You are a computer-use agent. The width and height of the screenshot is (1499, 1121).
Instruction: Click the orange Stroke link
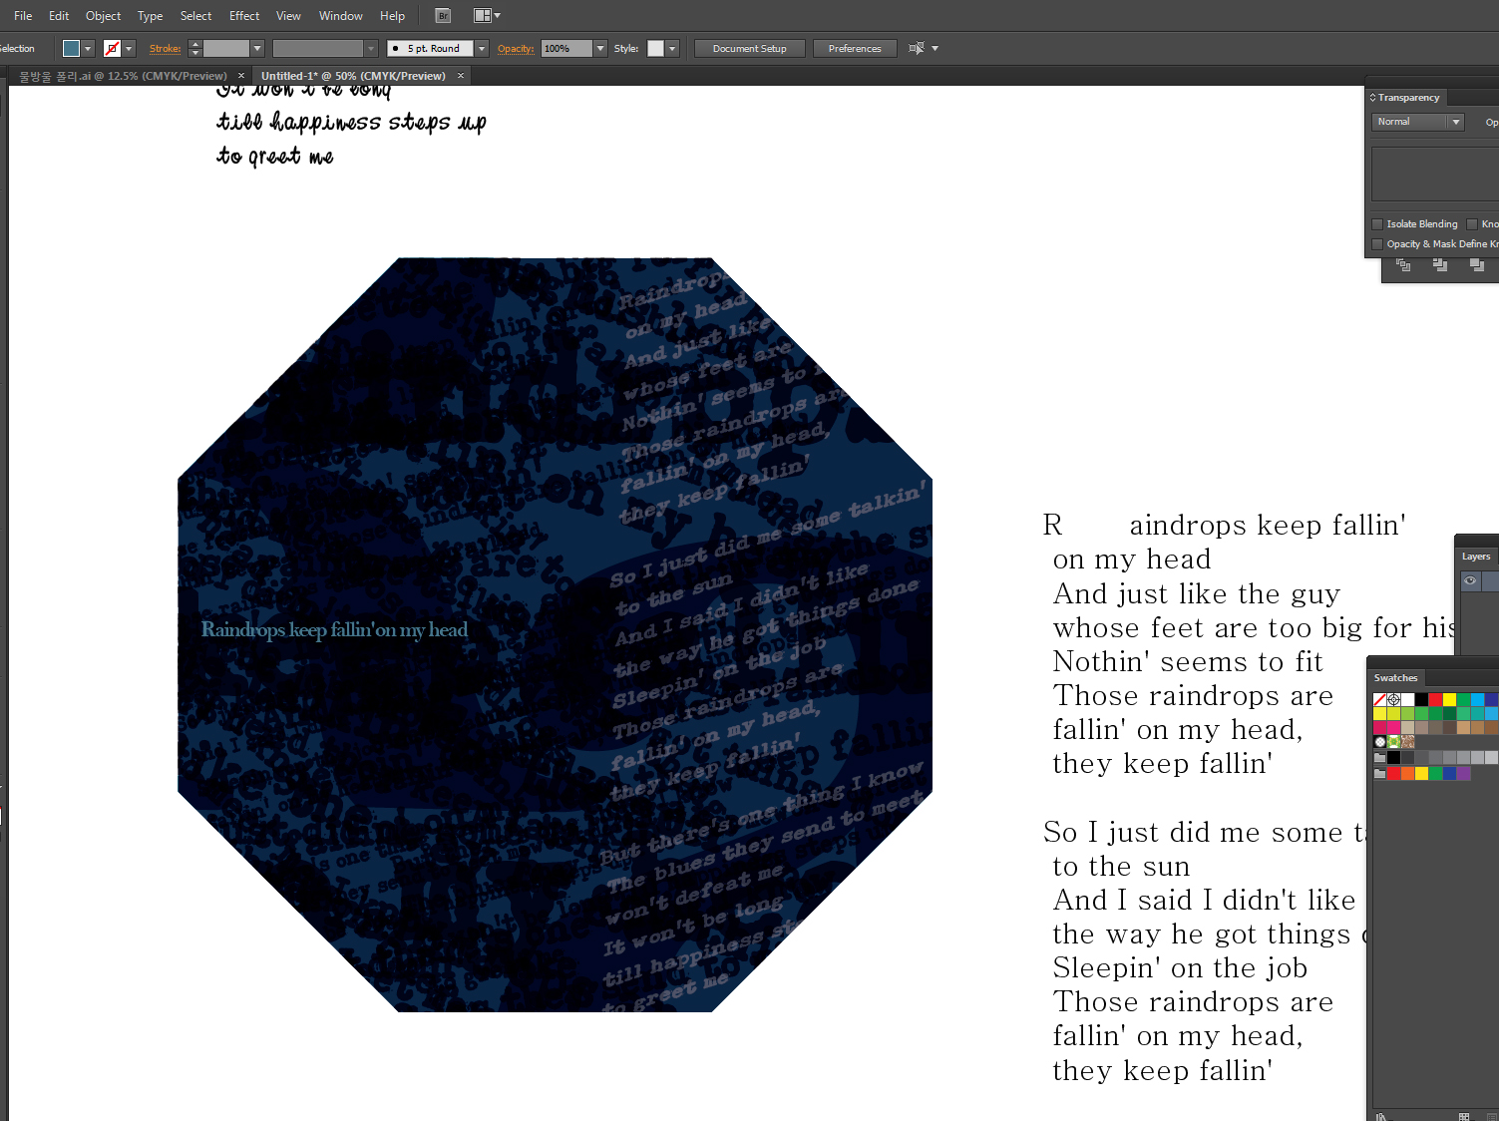(x=166, y=48)
